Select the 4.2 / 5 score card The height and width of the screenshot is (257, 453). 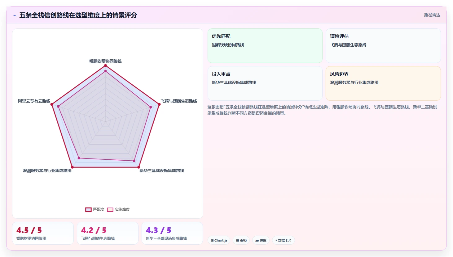coord(108,233)
